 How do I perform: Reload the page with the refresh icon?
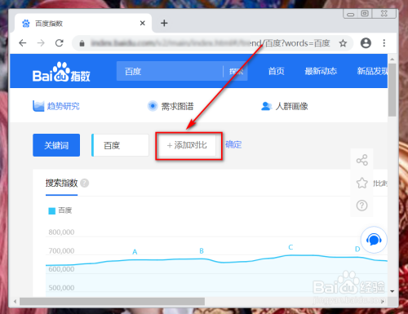coord(60,43)
